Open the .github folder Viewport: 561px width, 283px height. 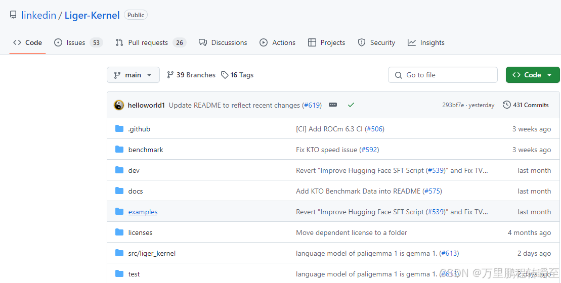click(x=139, y=129)
